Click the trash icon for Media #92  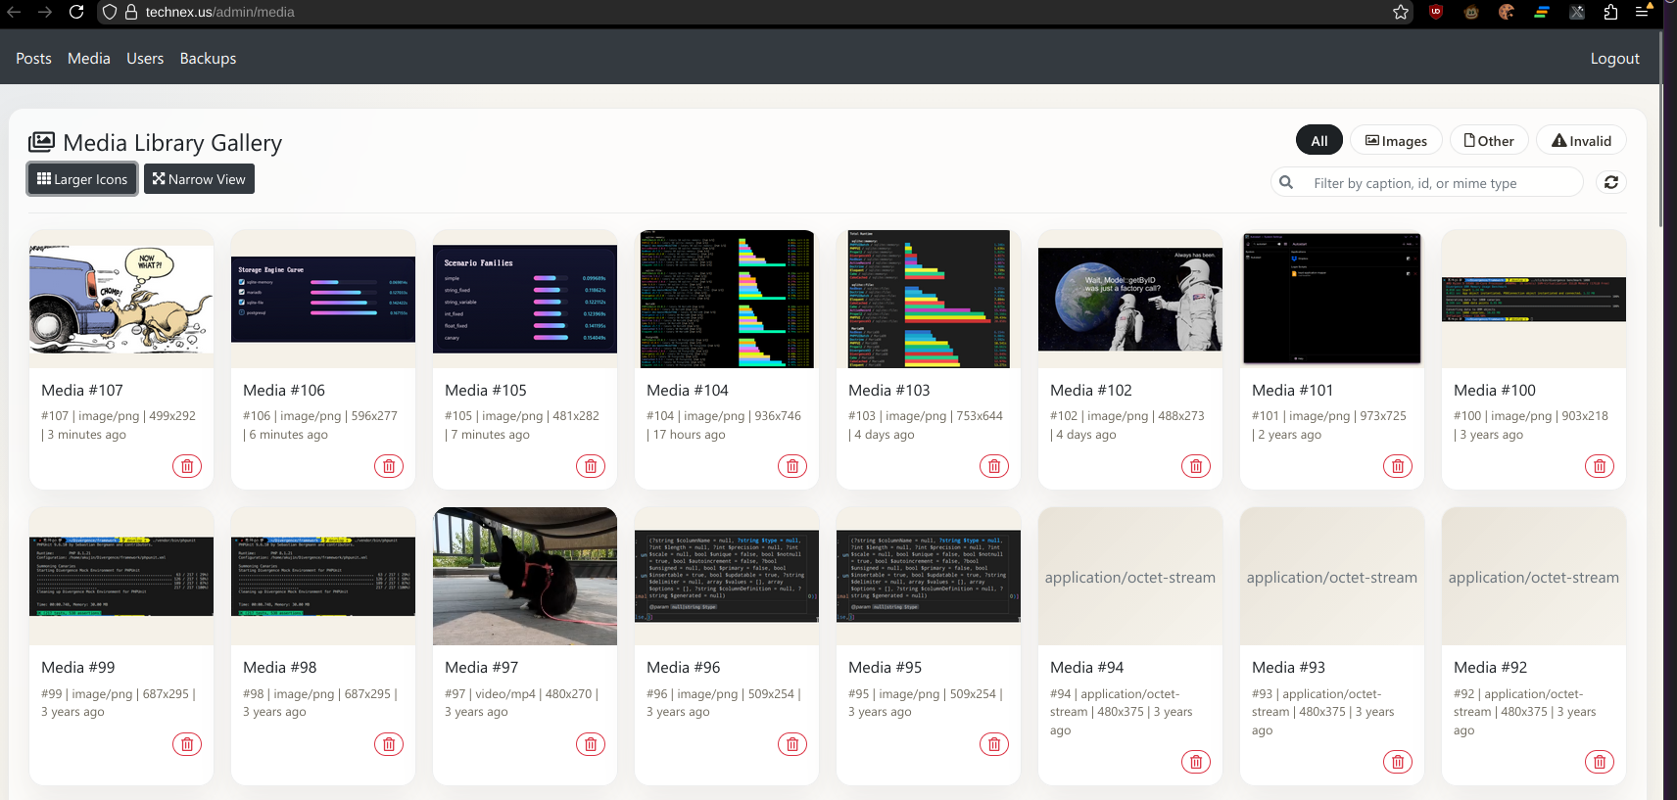(x=1600, y=762)
